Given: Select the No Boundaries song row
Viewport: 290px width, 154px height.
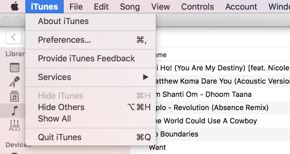Looking at the screenshot, I should (211, 134).
